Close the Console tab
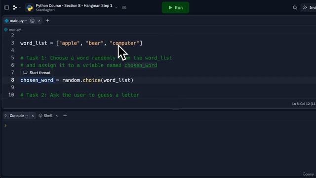The width and height of the screenshot is (316, 178). (x=33, y=116)
